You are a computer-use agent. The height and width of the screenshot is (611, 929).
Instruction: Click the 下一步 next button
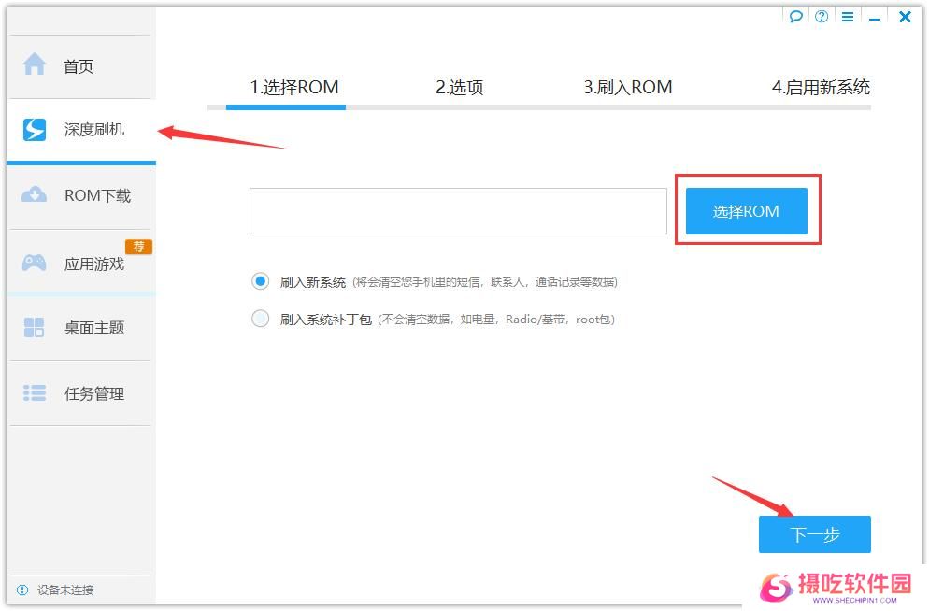tap(814, 534)
